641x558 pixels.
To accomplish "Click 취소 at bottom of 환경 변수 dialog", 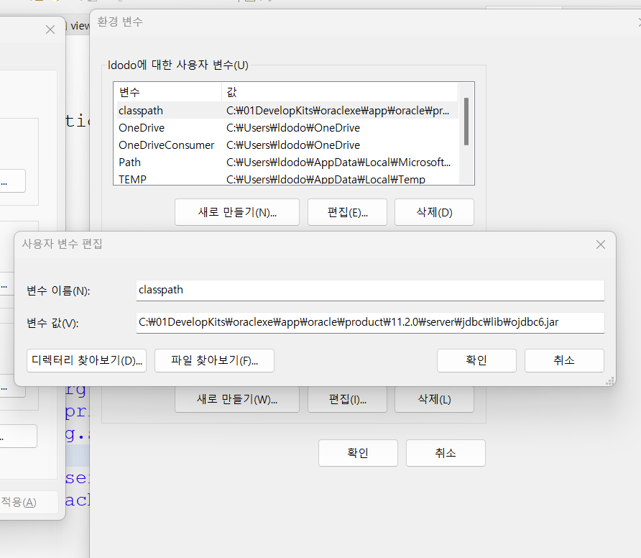I will click(446, 453).
